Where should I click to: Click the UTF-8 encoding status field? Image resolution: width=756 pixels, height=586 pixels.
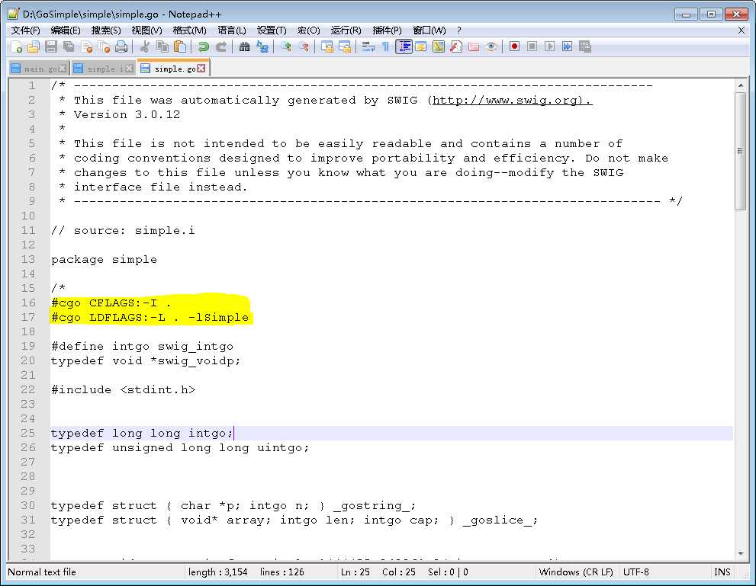pyautogui.click(x=636, y=572)
